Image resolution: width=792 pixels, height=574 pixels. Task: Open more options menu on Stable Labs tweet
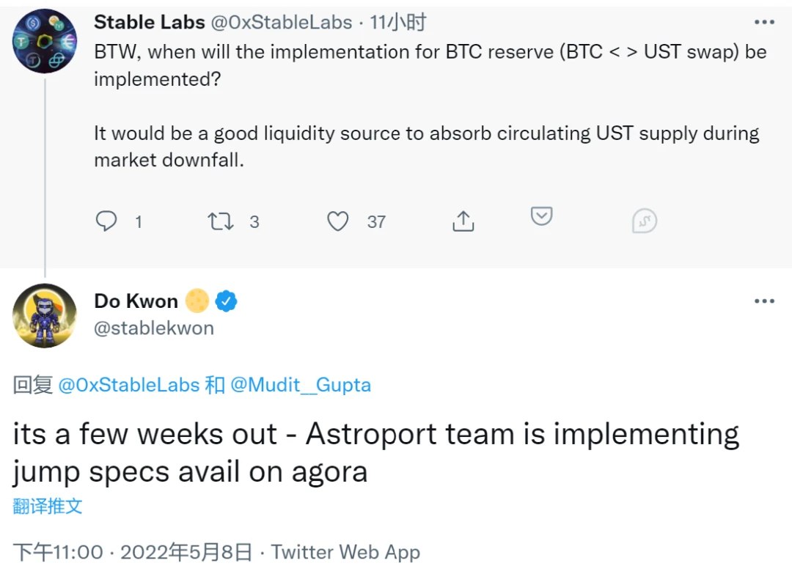coord(764,23)
